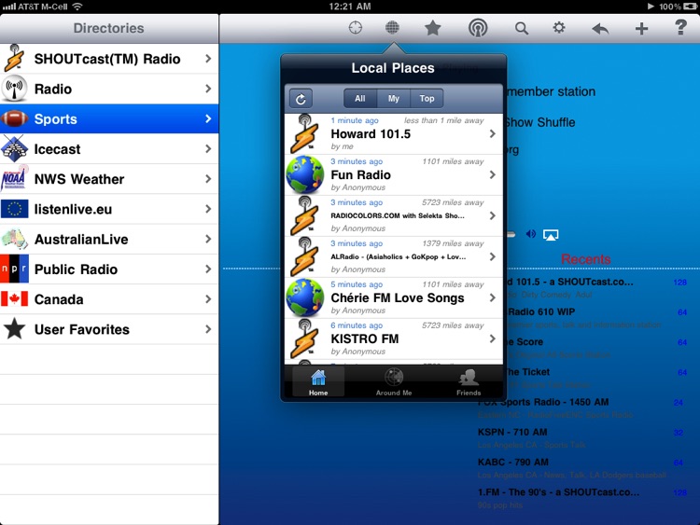Tap the Recents heading
Screen dimensions: 700x525
(x=585, y=258)
